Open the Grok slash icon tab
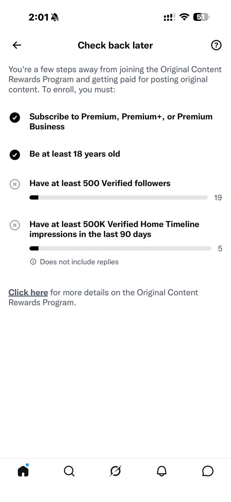 [115, 471]
